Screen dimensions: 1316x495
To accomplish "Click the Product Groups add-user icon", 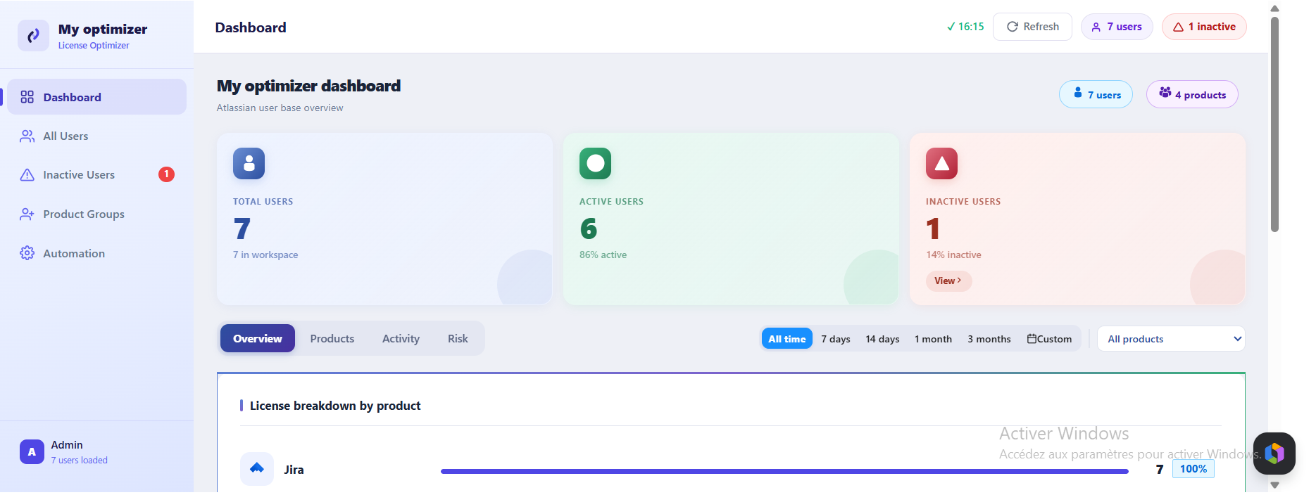I will 27,214.
